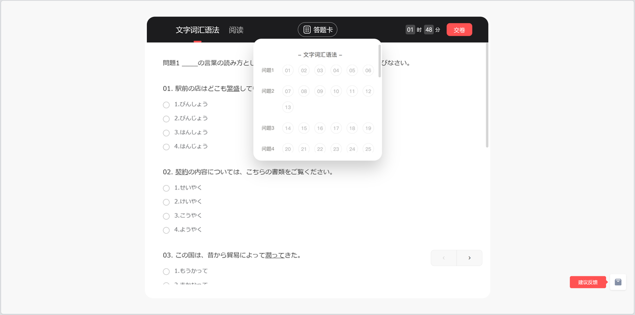The width and height of the screenshot is (635, 315).
Task: Jump to question 19 in answer card
Action: click(x=368, y=128)
